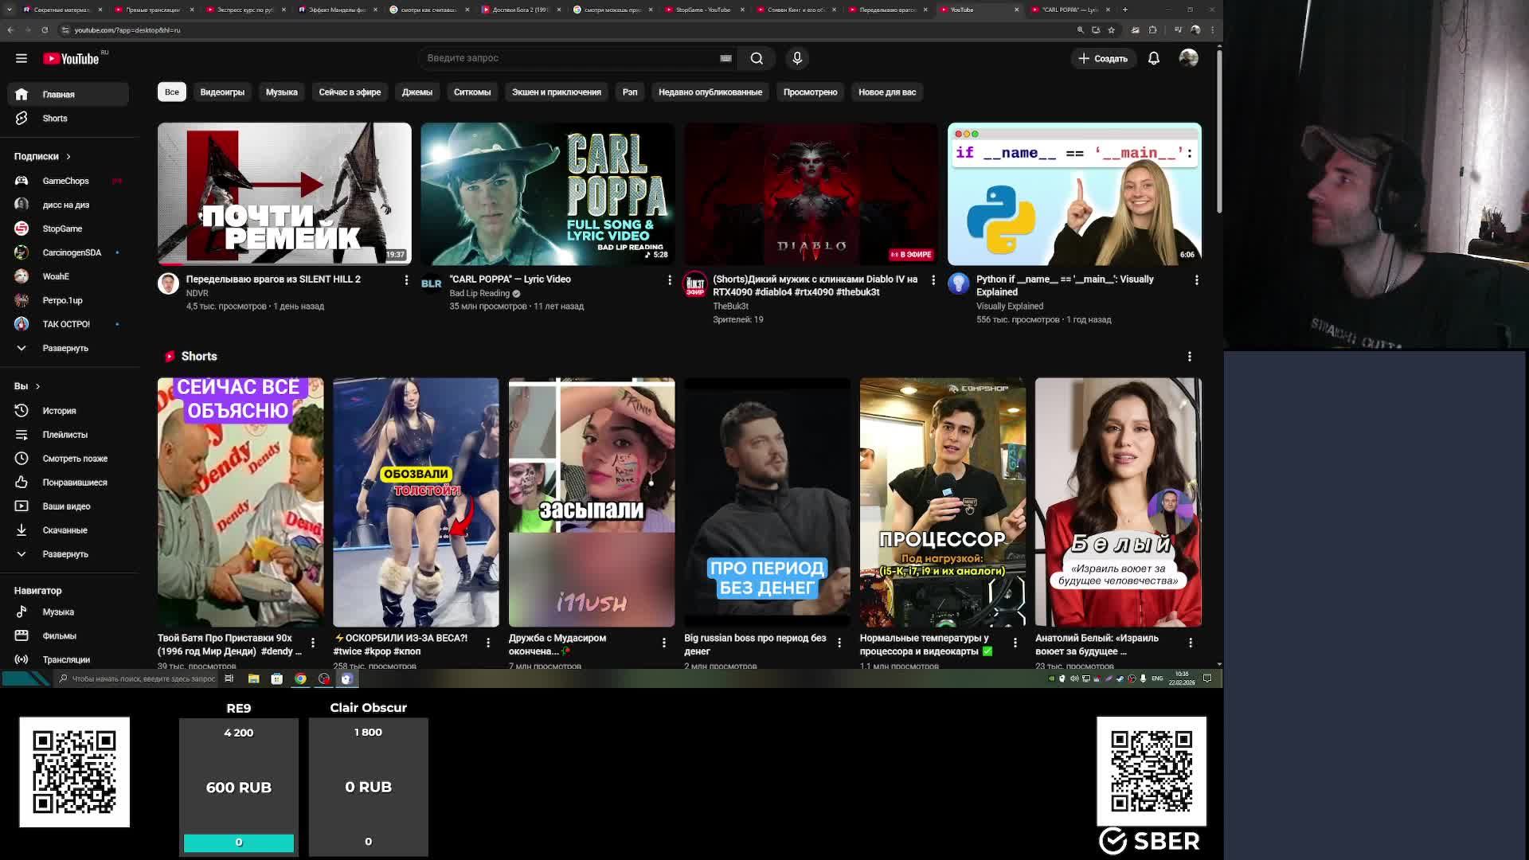Open the Подписки section chevron
Screen dimensions: 1529x860
point(68,157)
